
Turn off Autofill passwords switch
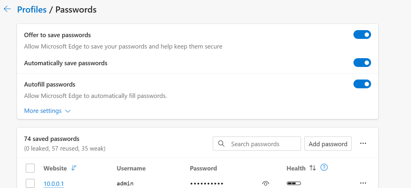pyautogui.click(x=362, y=84)
